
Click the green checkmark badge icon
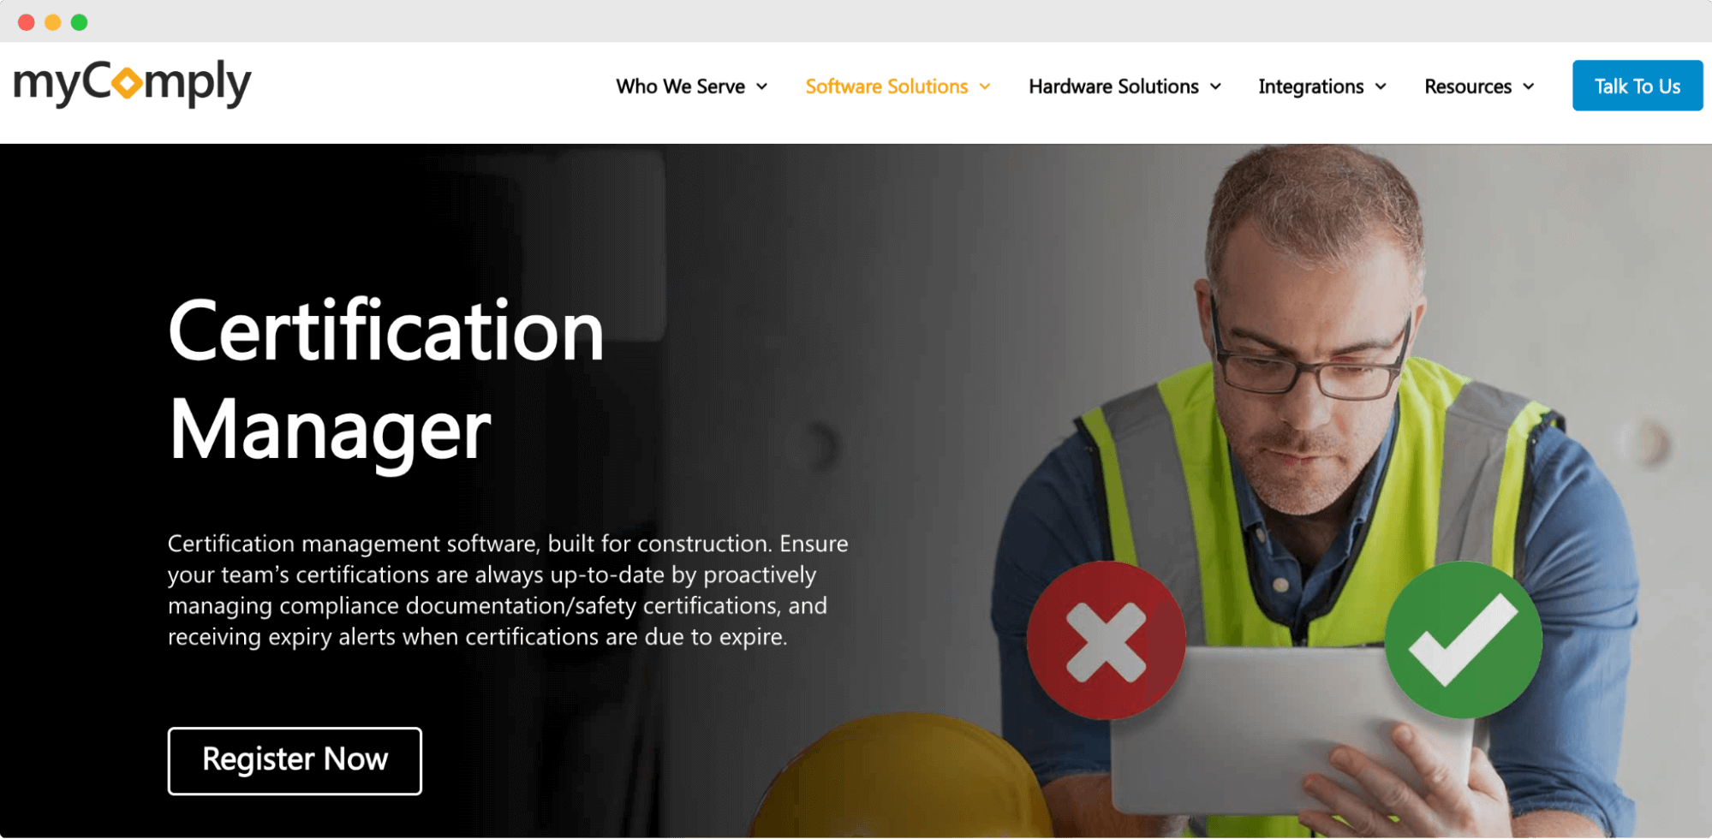pos(1464,640)
